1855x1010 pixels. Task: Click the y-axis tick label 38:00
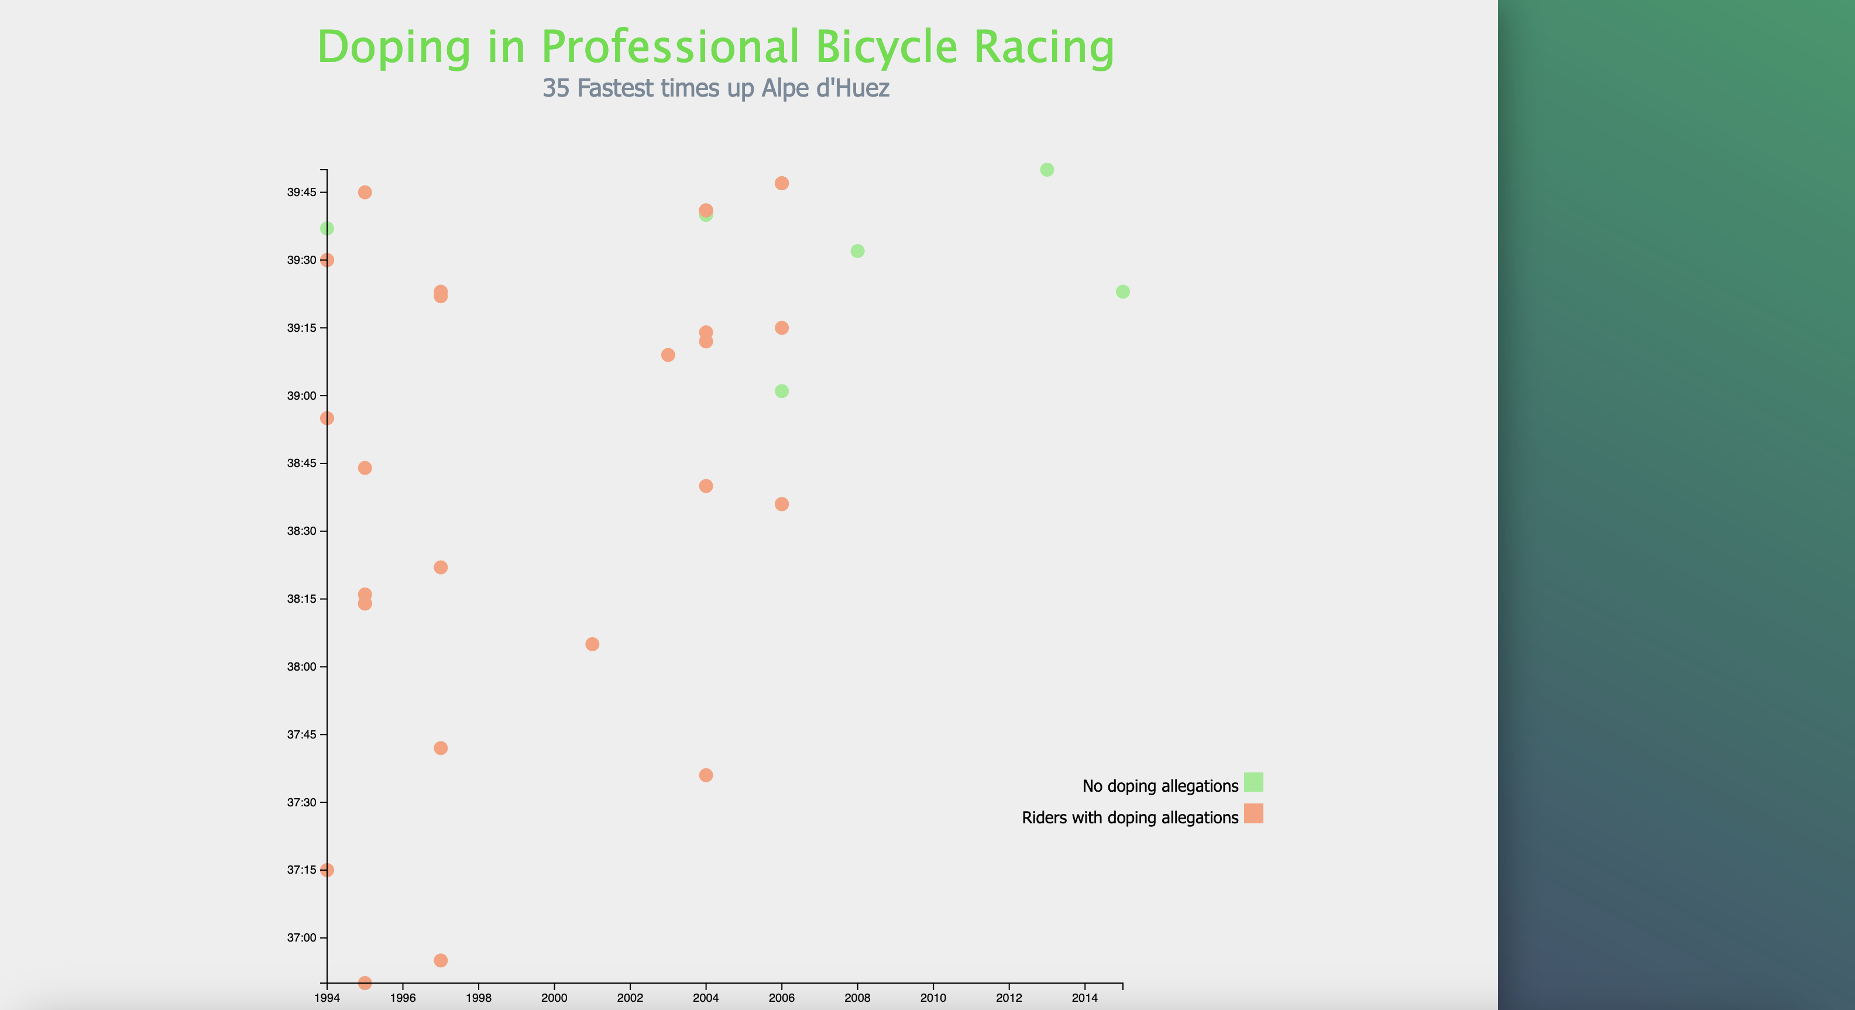(302, 667)
